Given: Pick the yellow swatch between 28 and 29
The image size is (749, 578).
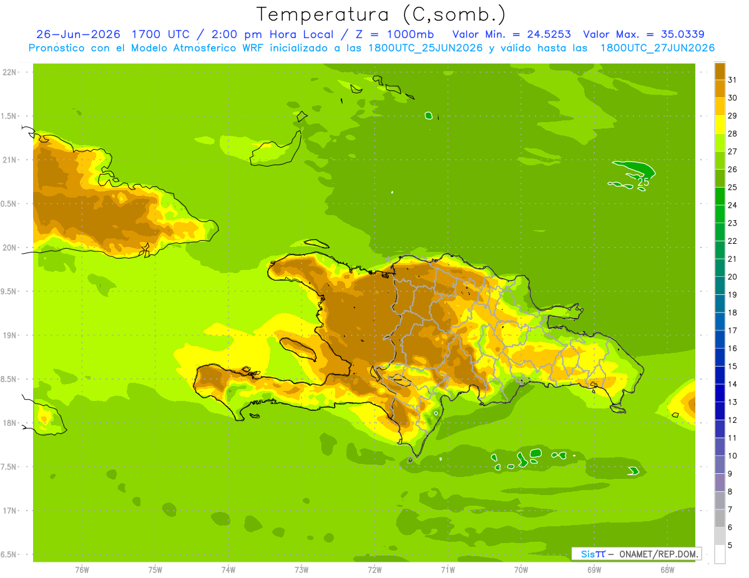Looking at the screenshot, I should [720, 124].
